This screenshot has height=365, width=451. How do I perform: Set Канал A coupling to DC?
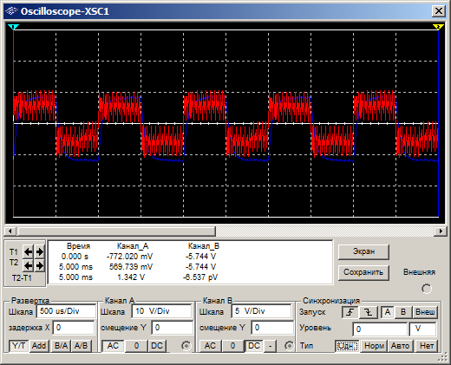click(157, 346)
